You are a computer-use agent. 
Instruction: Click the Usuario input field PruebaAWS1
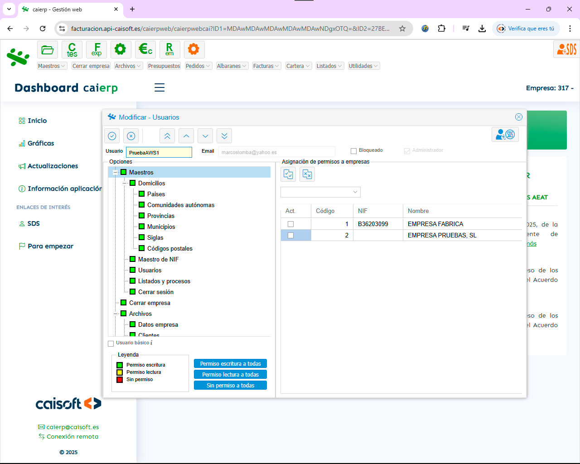159,152
